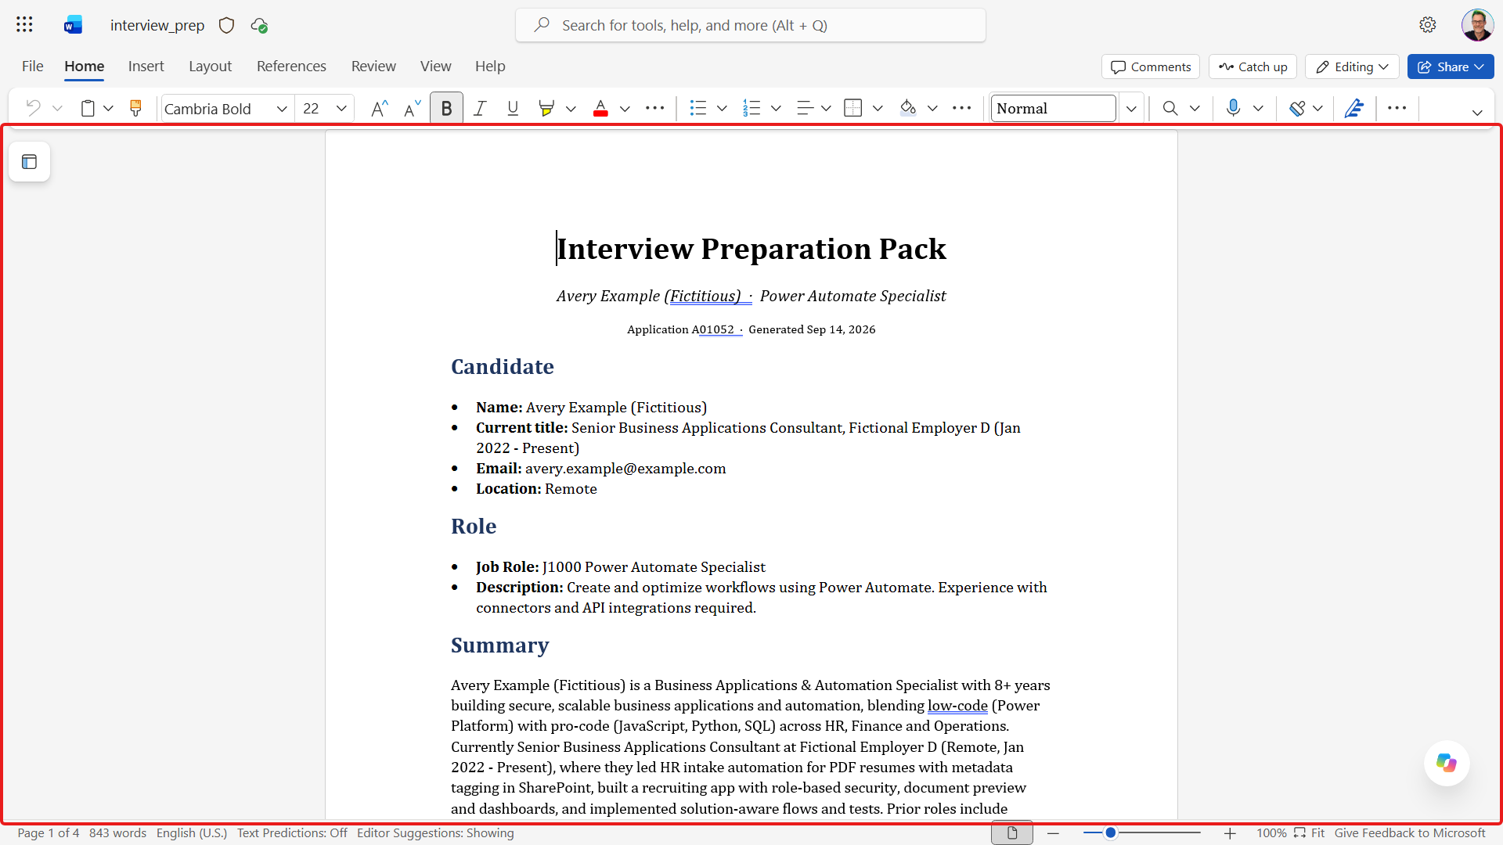Toggle Italic formatting
Screen dimensions: 1503x845
point(480,108)
